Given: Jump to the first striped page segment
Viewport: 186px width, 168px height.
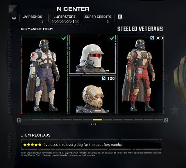Looking at the screenshot, I should coord(26,120).
